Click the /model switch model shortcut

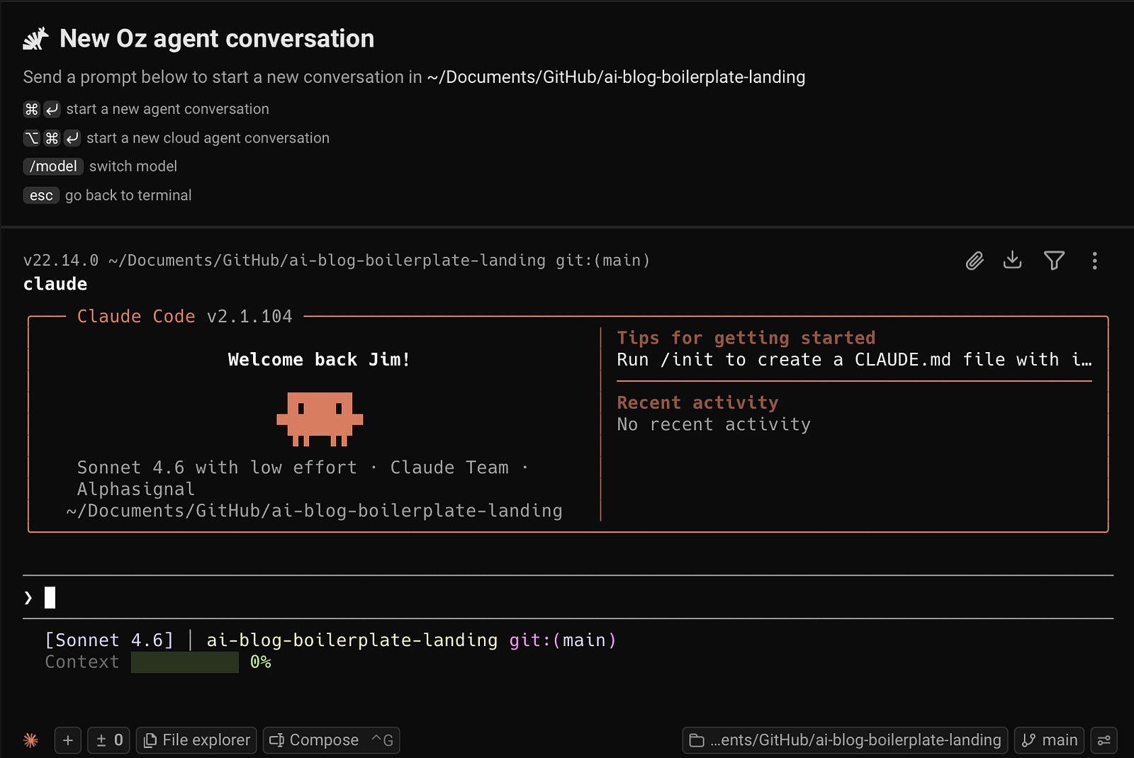(x=53, y=166)
